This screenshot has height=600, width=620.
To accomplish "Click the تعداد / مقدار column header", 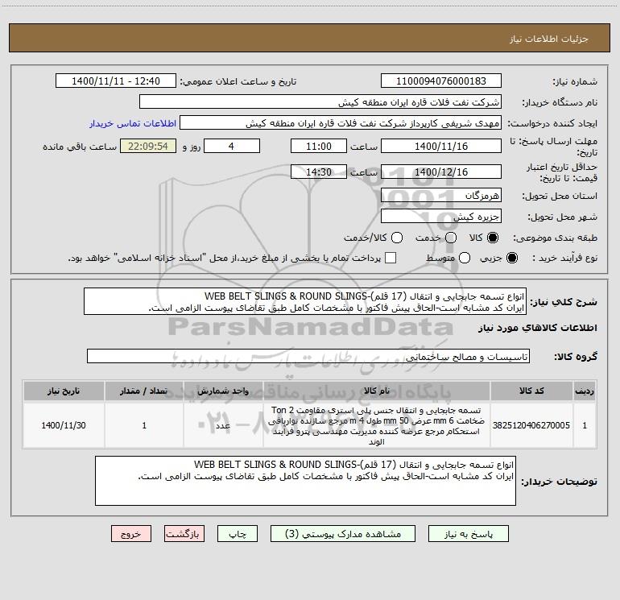I will [144, 391].
